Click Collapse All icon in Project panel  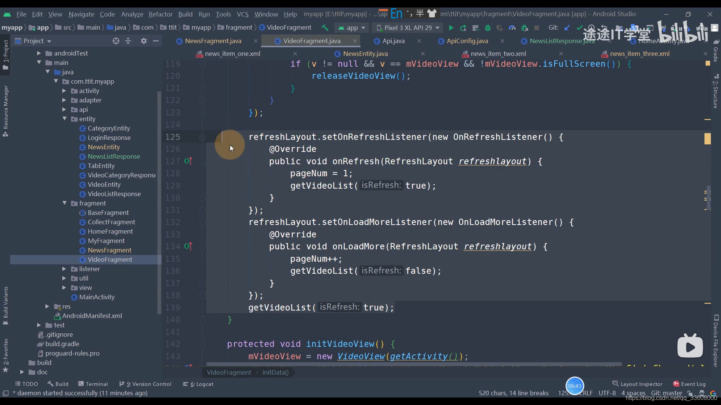[x=128, y=41]
